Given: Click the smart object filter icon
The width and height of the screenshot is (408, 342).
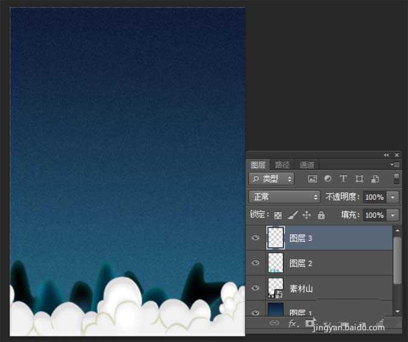Looking at the screenshot, I should point(375,179).
